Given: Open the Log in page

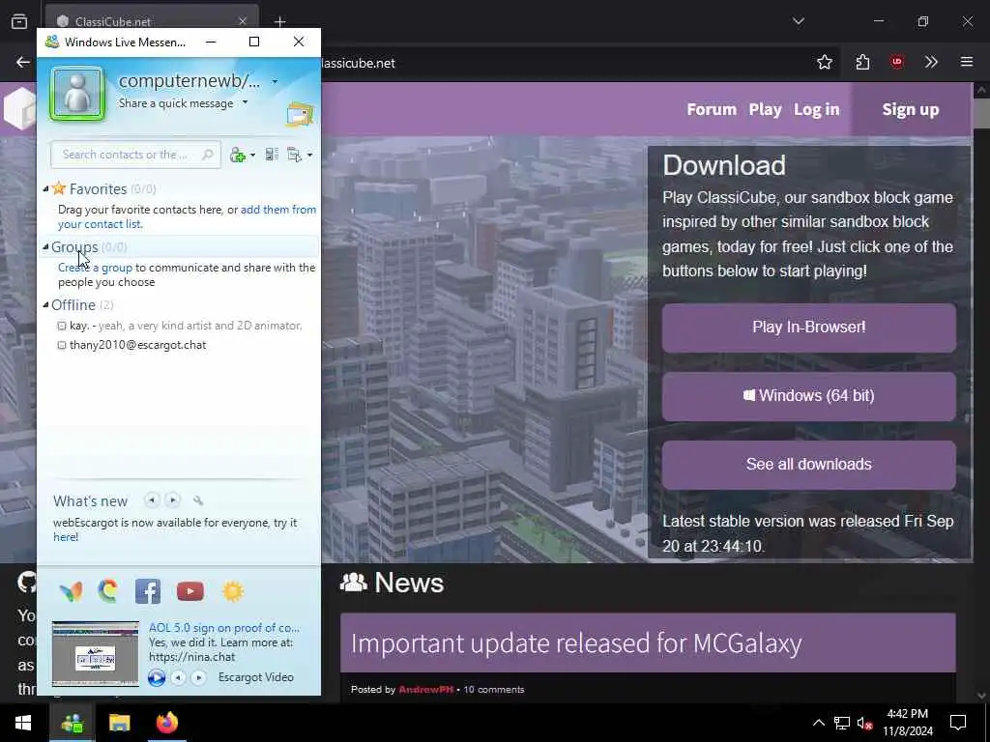Looking at the screenshot, I should 816,109.
